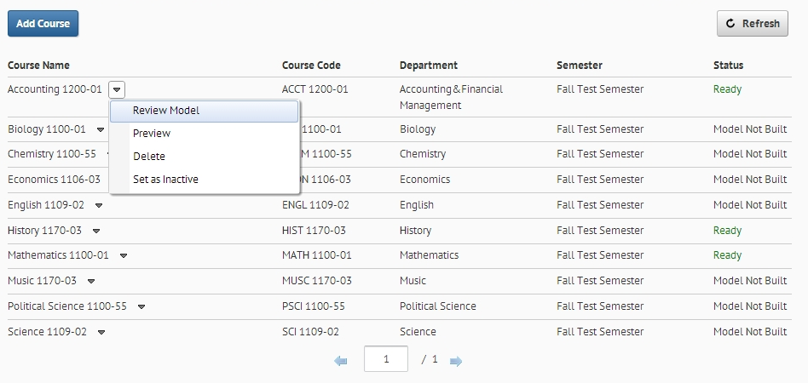Expand the Biology 1100-01 options arrow
This screenshot has height=383, width=808.
pyautogui.click(x=100, y=129)
